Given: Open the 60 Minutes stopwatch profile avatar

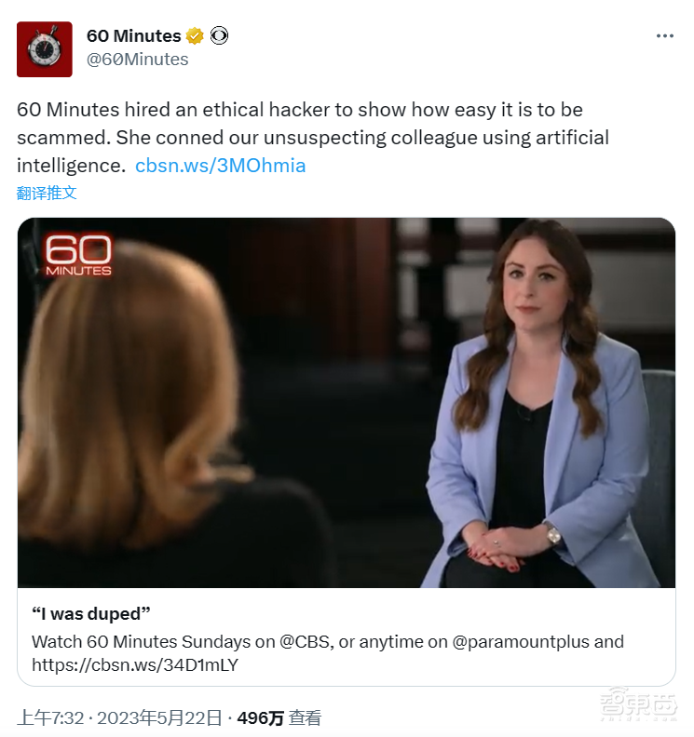Looking at the screenshot, I should tap(45, 49).
